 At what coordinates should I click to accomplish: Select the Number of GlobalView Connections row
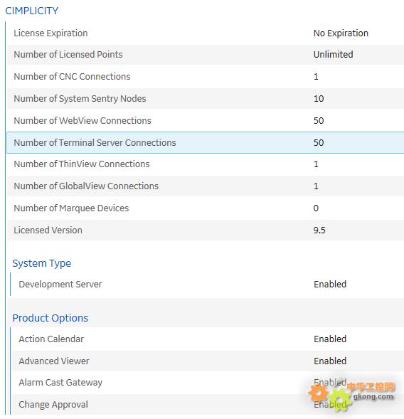[x=206, y=186]
